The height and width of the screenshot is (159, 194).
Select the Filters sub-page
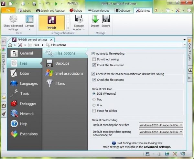tap(65, 83)
